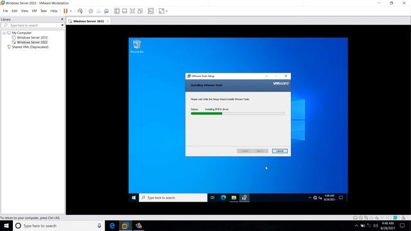
Task: Select Windows Server 2022 in Library
Action: pos(32,42)
